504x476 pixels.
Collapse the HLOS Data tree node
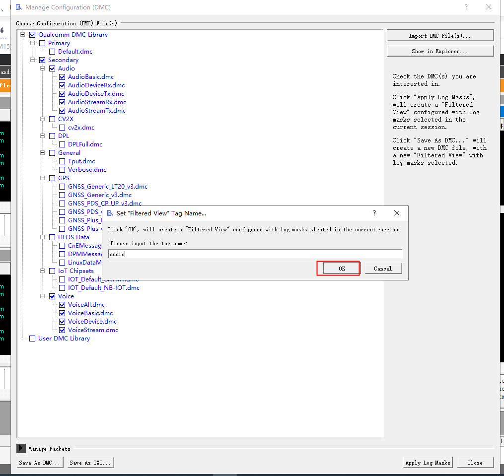(42, 237)
